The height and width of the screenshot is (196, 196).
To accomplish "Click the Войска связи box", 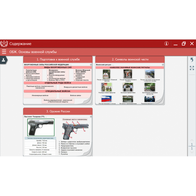I will pyautogui.click(x=75, y=95).
